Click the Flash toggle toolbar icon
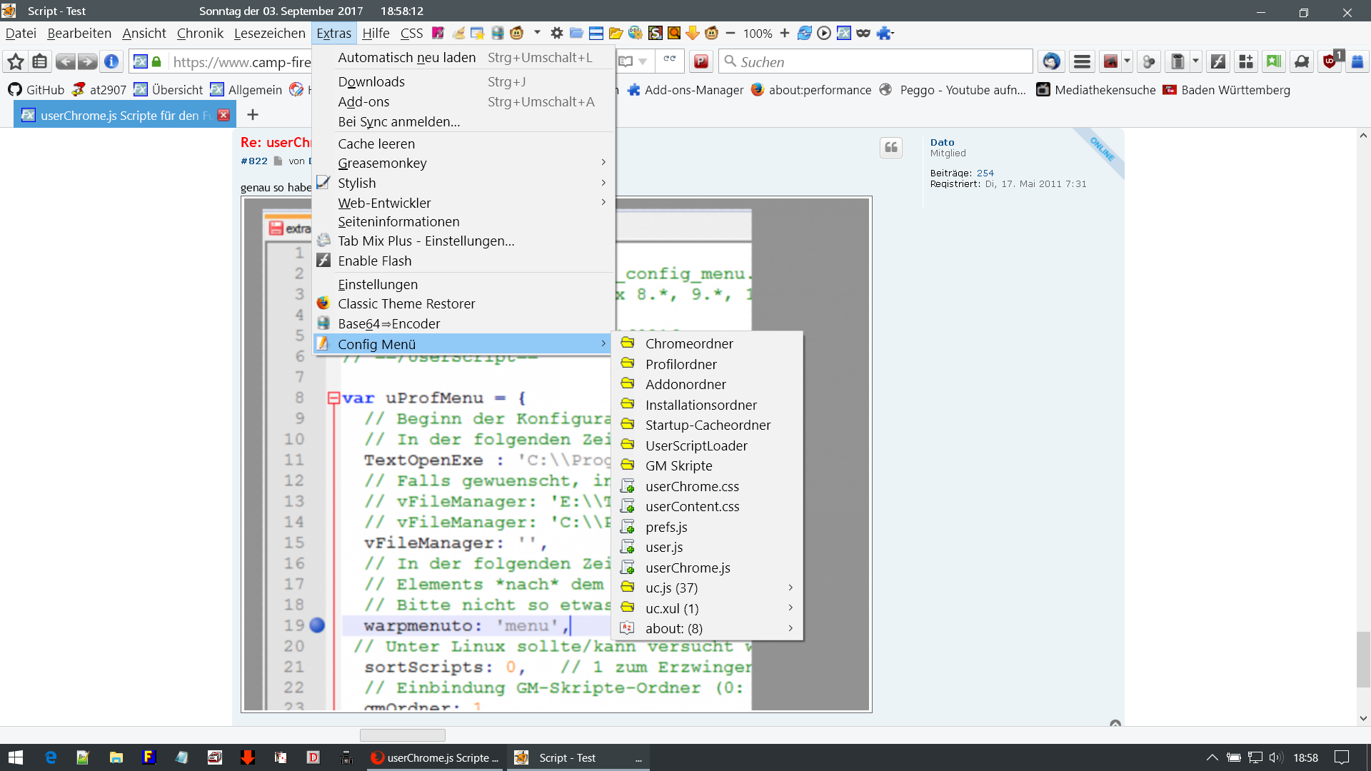The width and height of the screenshot is (1371, 771). pyautogui.click(x=1218, y=62)
